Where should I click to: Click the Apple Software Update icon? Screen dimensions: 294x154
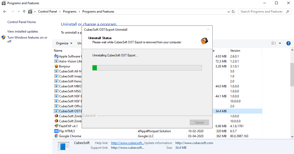coord(56,56)
